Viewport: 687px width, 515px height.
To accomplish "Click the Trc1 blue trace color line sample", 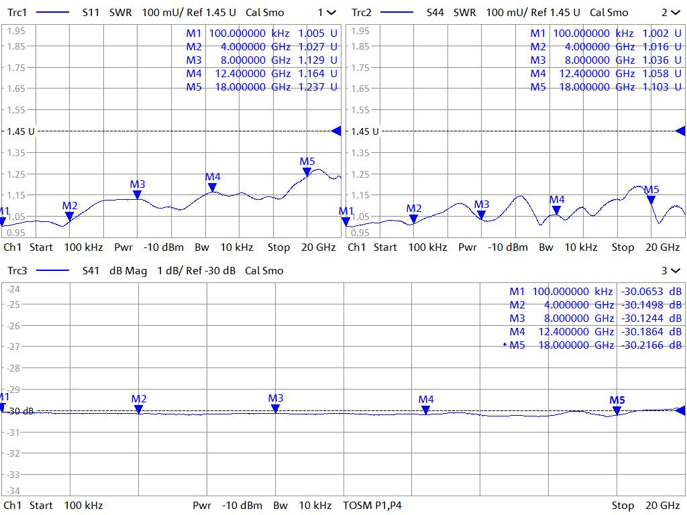I will coord(52,12).
